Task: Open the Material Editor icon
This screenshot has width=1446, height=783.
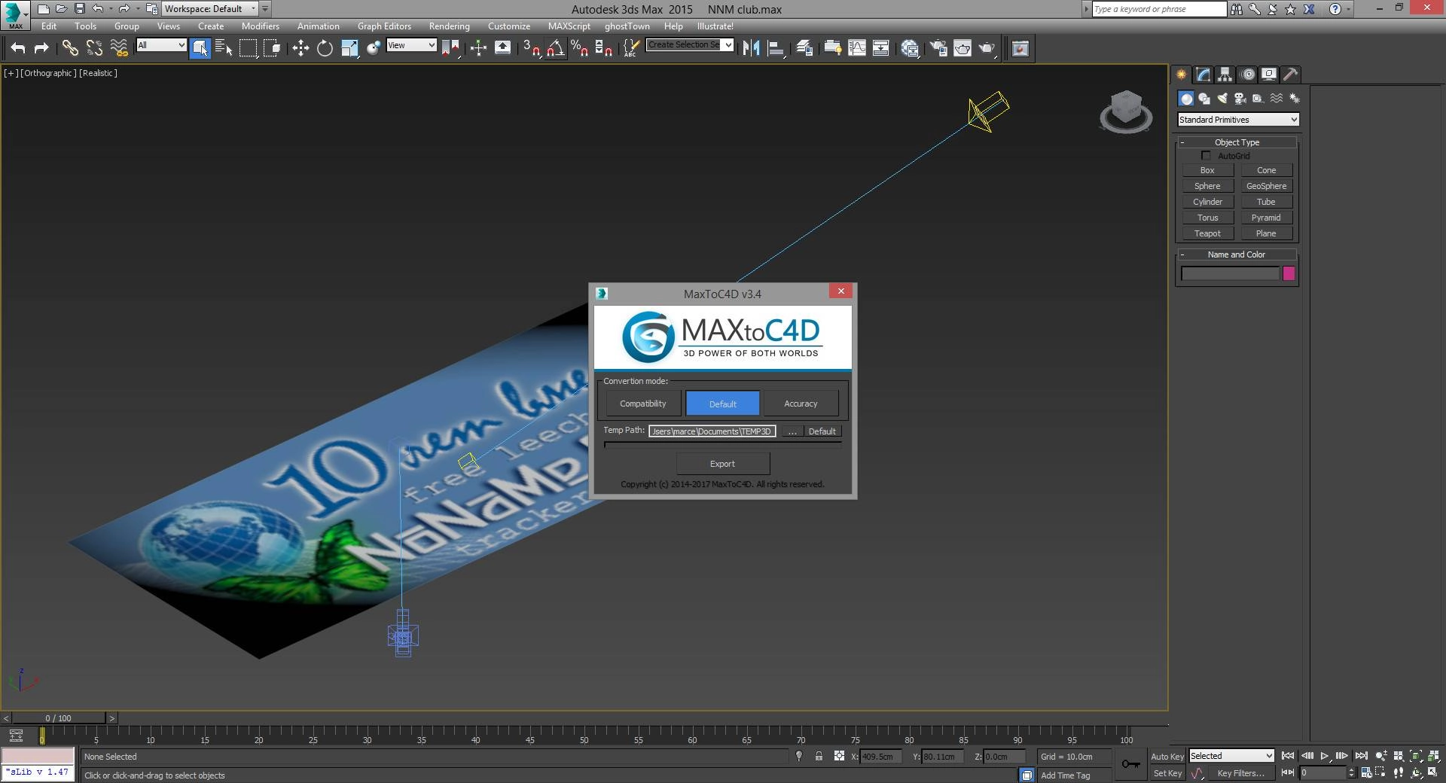Action: (910, 48)
